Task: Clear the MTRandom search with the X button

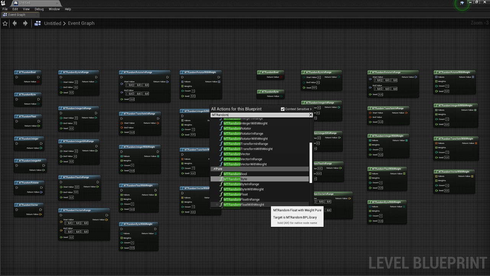Action: tap(311, 115)
